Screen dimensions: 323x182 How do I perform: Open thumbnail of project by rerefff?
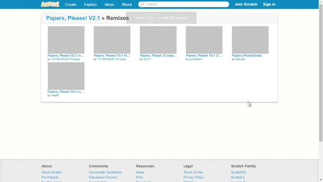click(66, 76)
